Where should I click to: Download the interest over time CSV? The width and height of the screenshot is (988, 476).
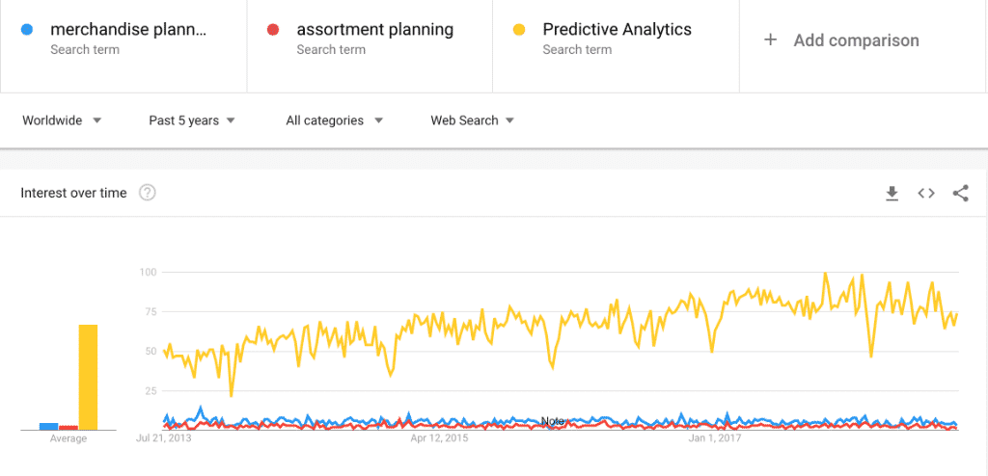point(892,194)
